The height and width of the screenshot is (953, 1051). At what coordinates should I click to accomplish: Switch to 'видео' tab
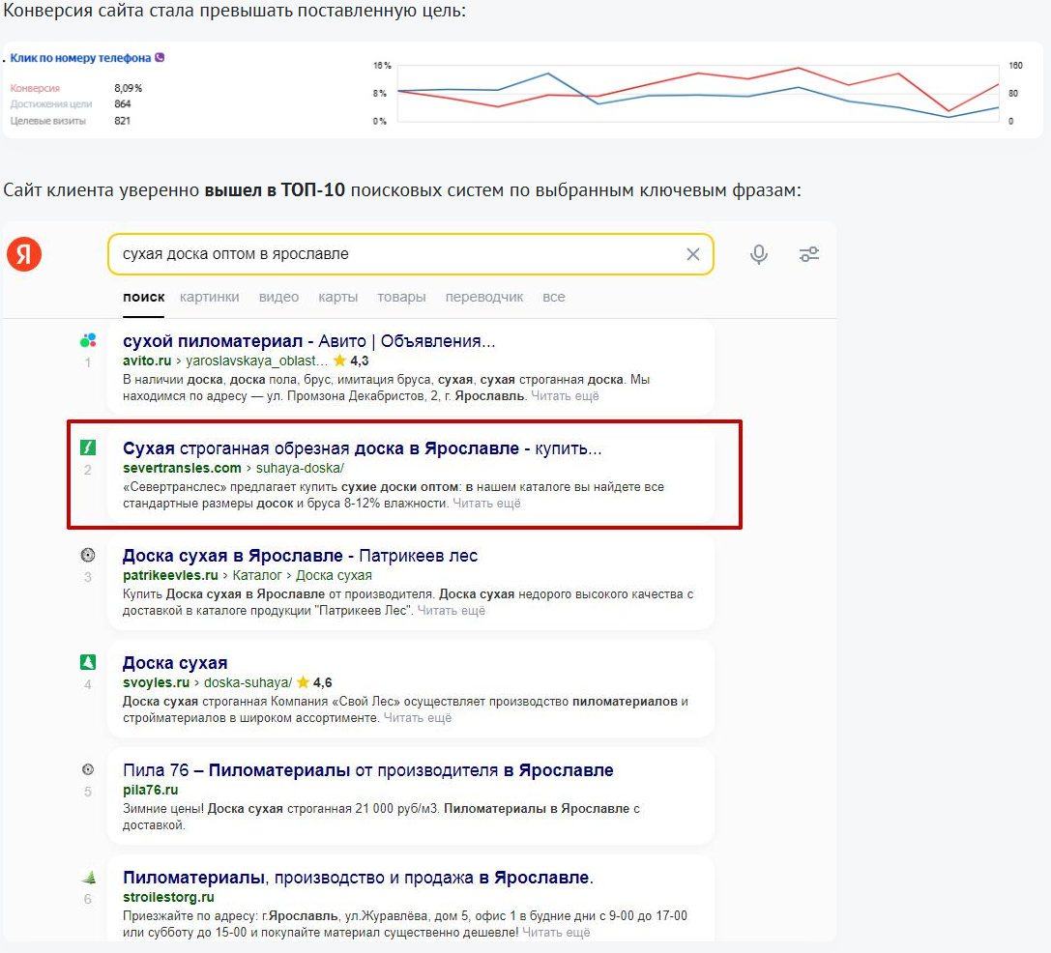click(x=278, y=297)
